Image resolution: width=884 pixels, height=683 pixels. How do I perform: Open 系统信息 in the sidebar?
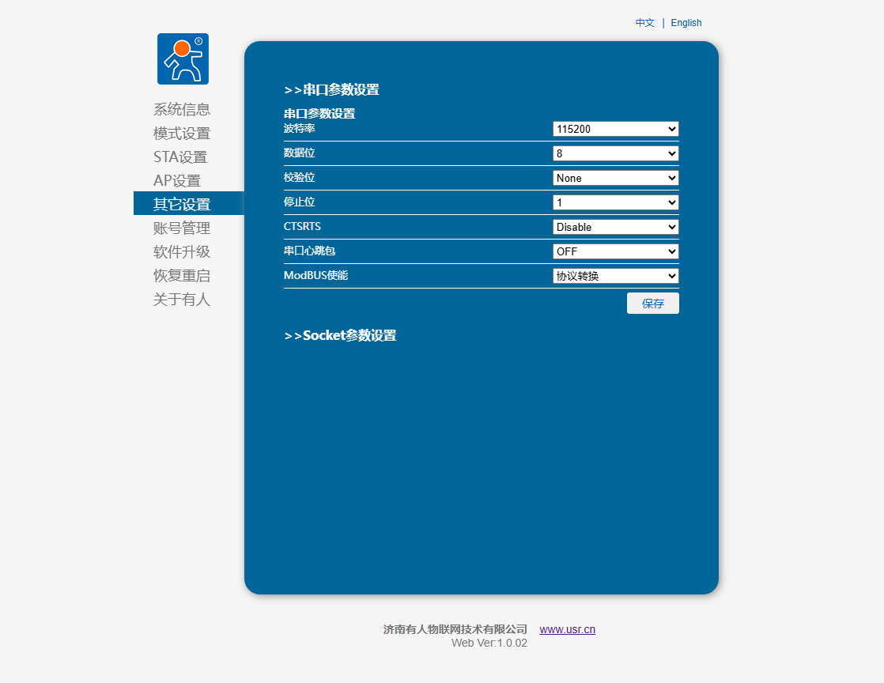(182, 110)
